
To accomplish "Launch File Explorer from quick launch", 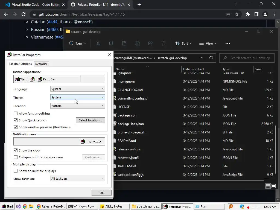I will tap(31, 206).
